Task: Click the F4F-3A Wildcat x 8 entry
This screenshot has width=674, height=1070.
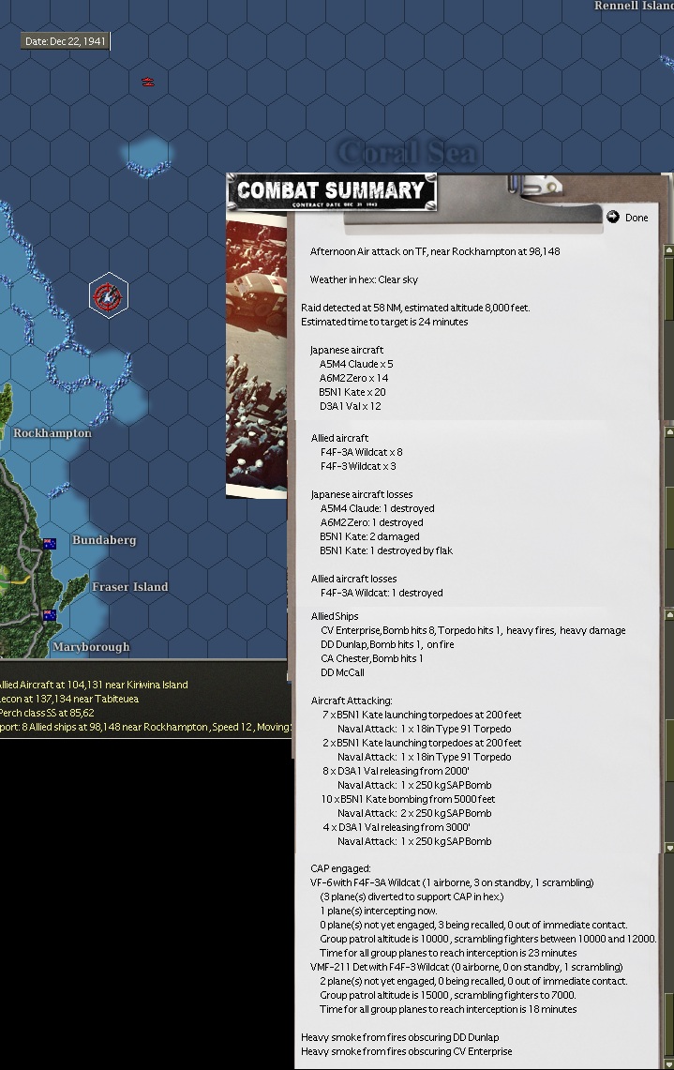Action: (362, 452)
